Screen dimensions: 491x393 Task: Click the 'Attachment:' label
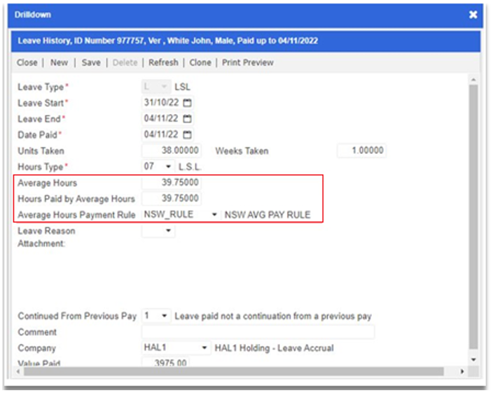click(41, 243)
